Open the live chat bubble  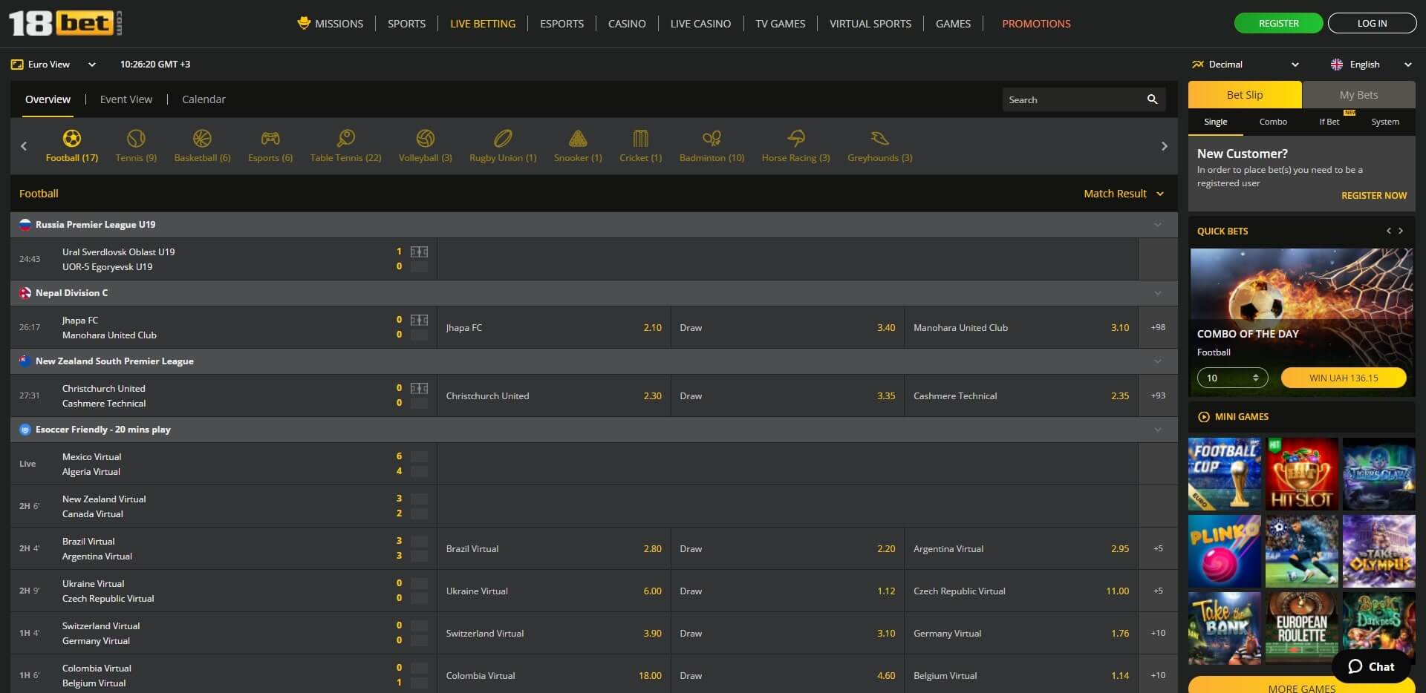point(1370,666)
